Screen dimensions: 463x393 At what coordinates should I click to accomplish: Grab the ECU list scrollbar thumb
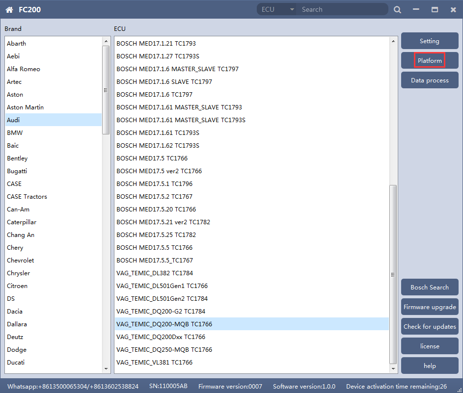393,274
